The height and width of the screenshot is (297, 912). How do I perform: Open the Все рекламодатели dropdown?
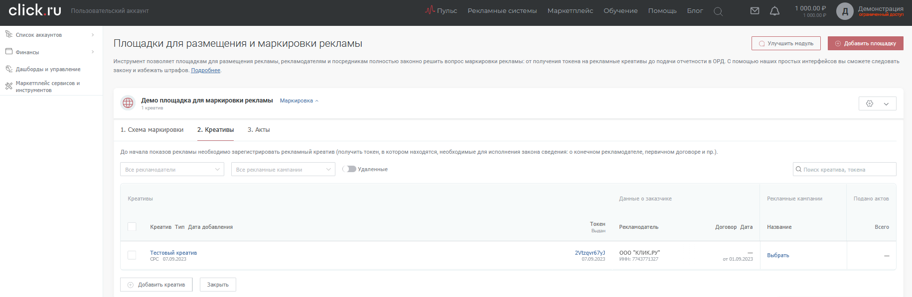coord(172,170)
